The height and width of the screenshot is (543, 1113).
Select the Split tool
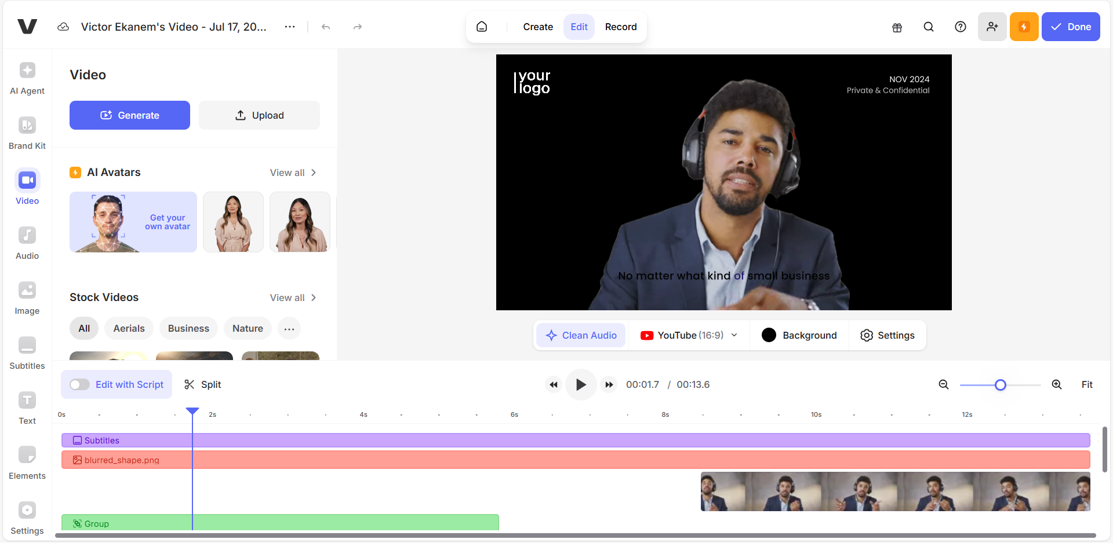coord(202,384)
